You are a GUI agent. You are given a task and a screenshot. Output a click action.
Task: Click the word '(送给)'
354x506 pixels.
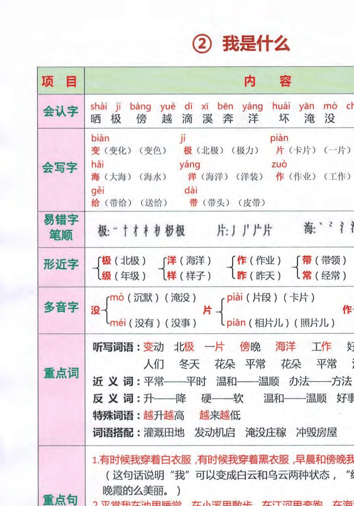[x=153, y=203]
